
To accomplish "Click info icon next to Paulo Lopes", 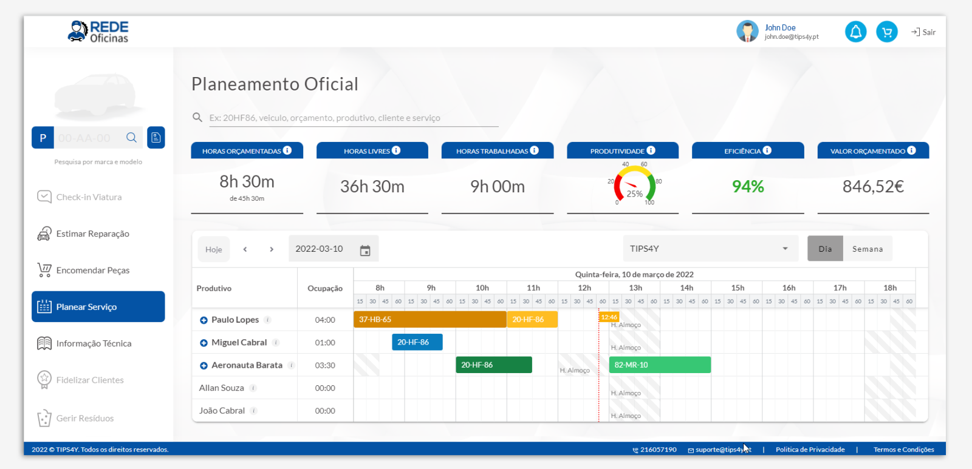I will pyautogui.click(x=267, y=320).
